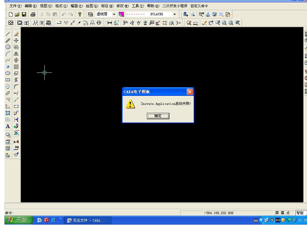Click the 无名文件 - CAXA taskbar button

(88, 220)
